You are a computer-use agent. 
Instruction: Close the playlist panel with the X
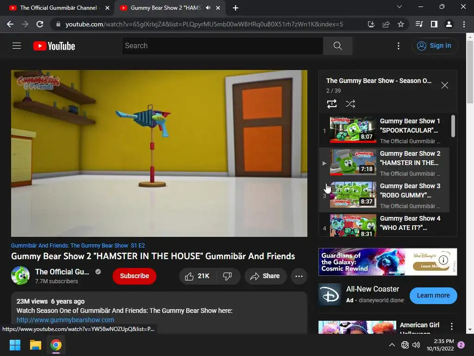pos(445,85)
